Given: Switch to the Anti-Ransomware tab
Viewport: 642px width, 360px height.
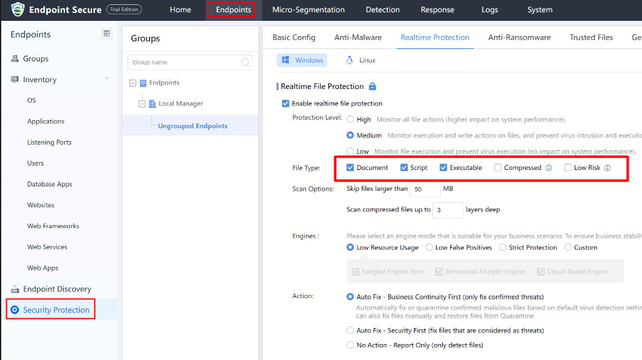Looking at the screenshot, I should pyautogui.click(x=519, y=37).
